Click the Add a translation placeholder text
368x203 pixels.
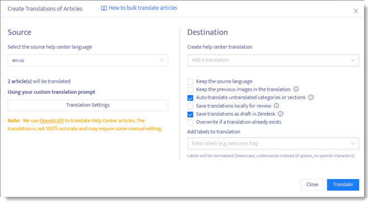click(x=210, y=60)
